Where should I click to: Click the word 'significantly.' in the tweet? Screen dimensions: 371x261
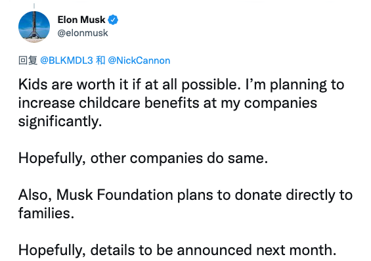point(60,122)
